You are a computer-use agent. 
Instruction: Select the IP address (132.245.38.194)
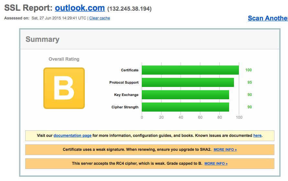pyautogui.click(x=129, y=9)
